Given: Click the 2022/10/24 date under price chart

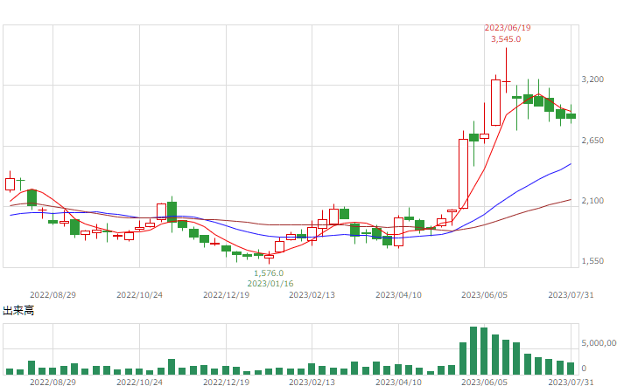Looking at the screenshot, I should pyautogui.click(x=139, y=295).
